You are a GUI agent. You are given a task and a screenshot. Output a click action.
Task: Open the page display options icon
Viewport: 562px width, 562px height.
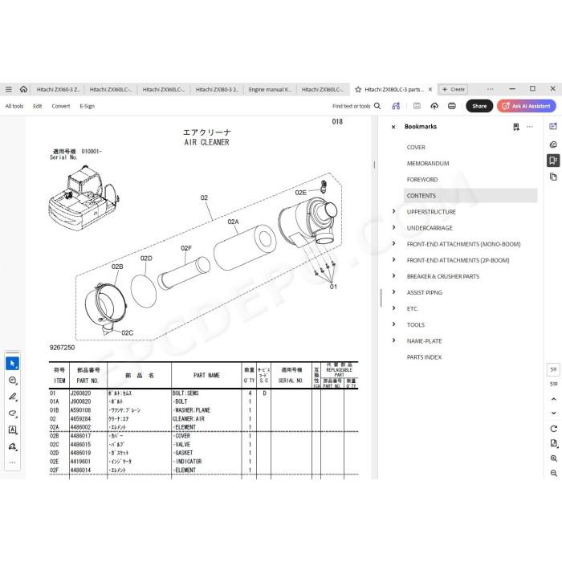pyautogui.click(x=553, y=443)
